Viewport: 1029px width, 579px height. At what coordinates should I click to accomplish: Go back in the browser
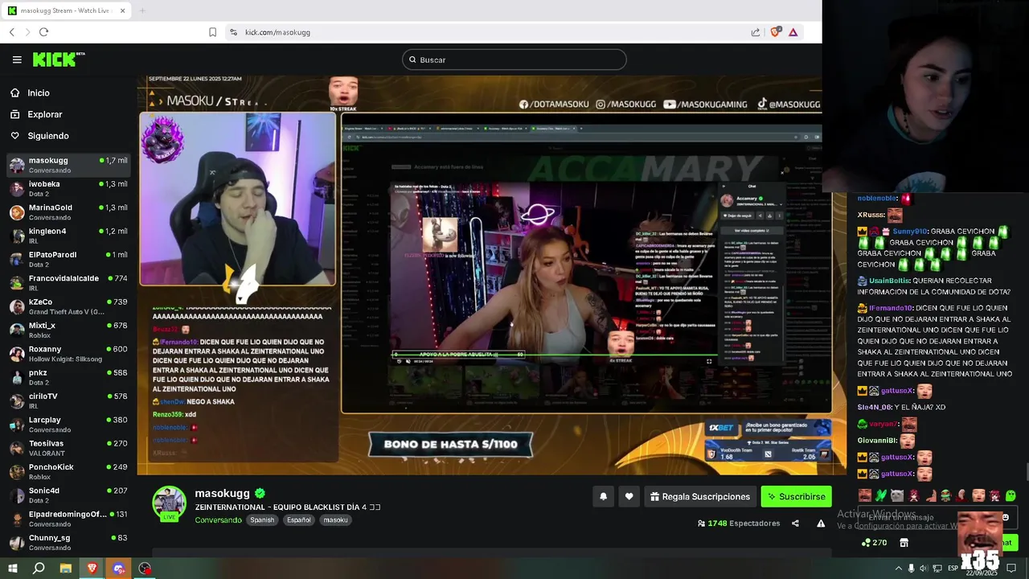pyautogui.click(x=12, y=32)
